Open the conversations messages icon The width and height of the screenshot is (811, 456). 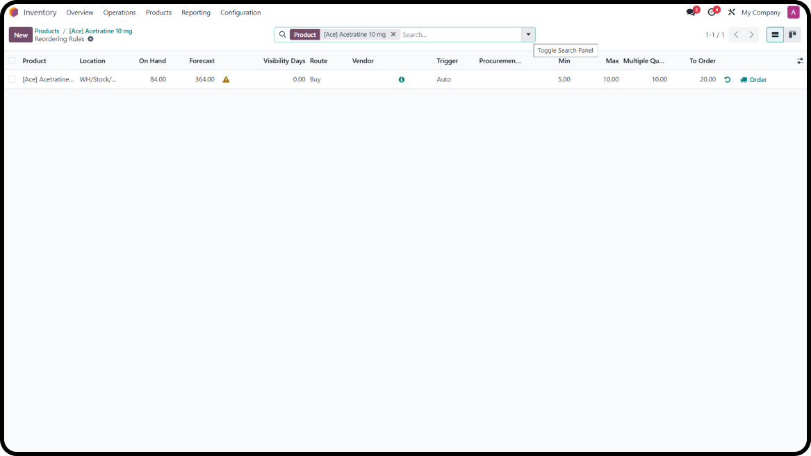tap(691, 13)
